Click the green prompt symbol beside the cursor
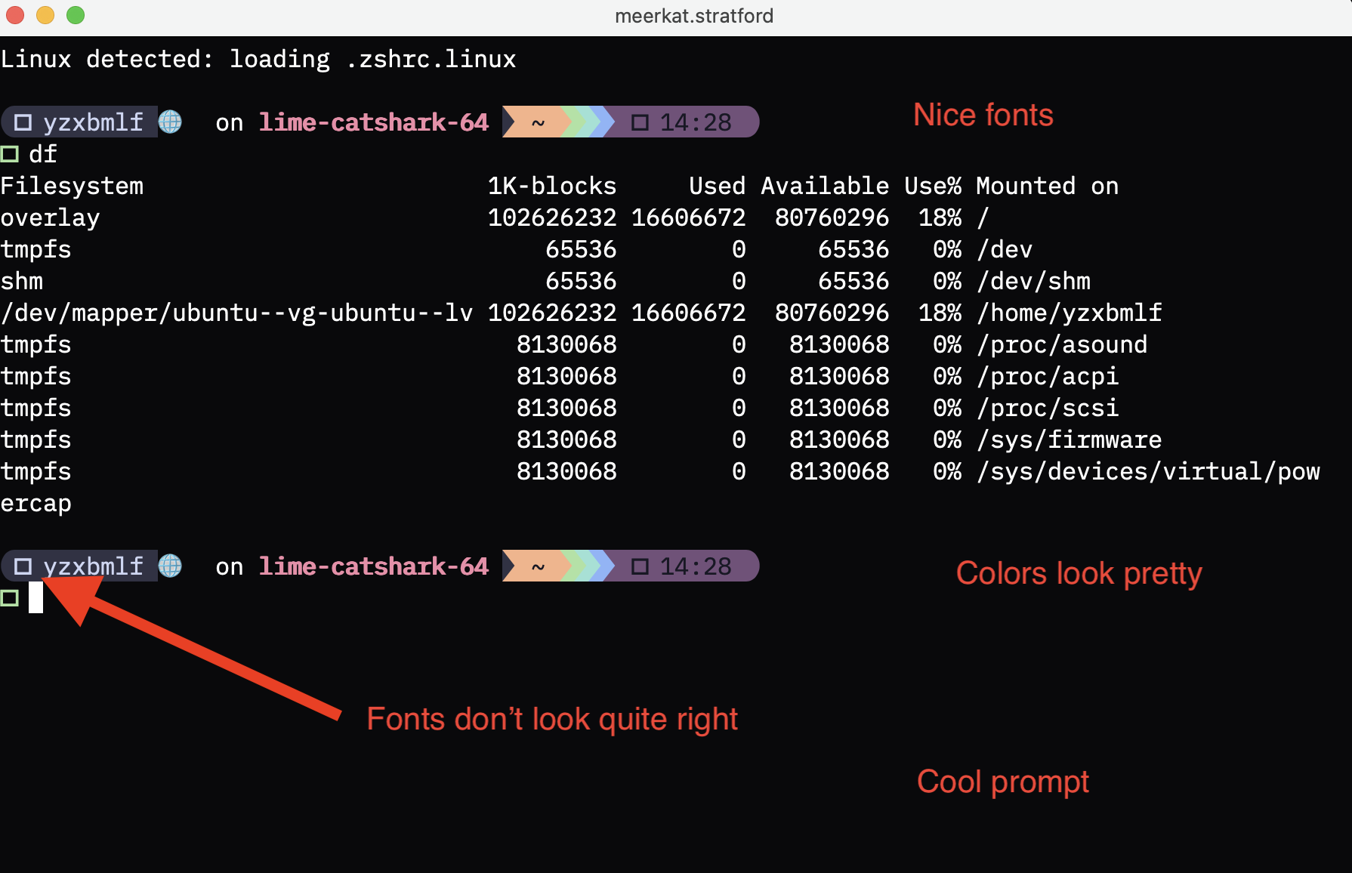 10,599
